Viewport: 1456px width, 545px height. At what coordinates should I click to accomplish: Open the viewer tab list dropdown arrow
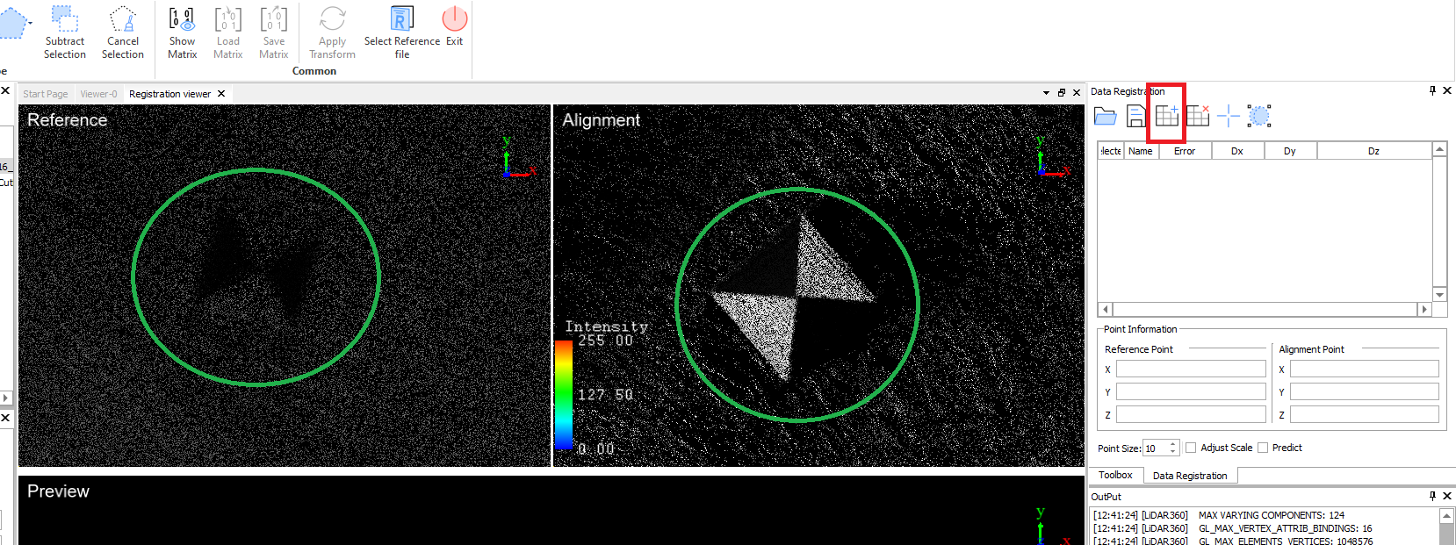point(1046,93)
